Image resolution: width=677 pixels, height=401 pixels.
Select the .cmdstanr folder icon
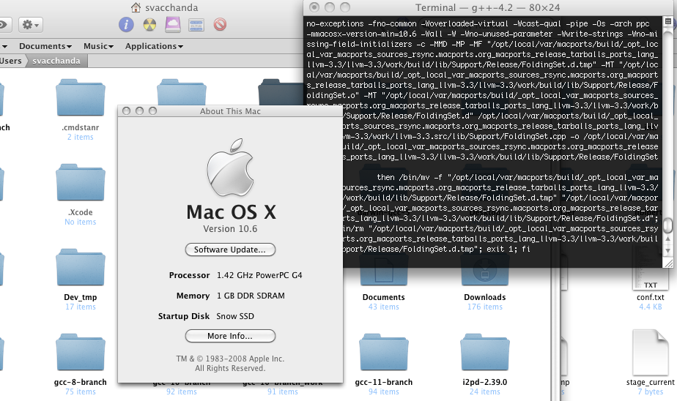[x=81, y=97]
